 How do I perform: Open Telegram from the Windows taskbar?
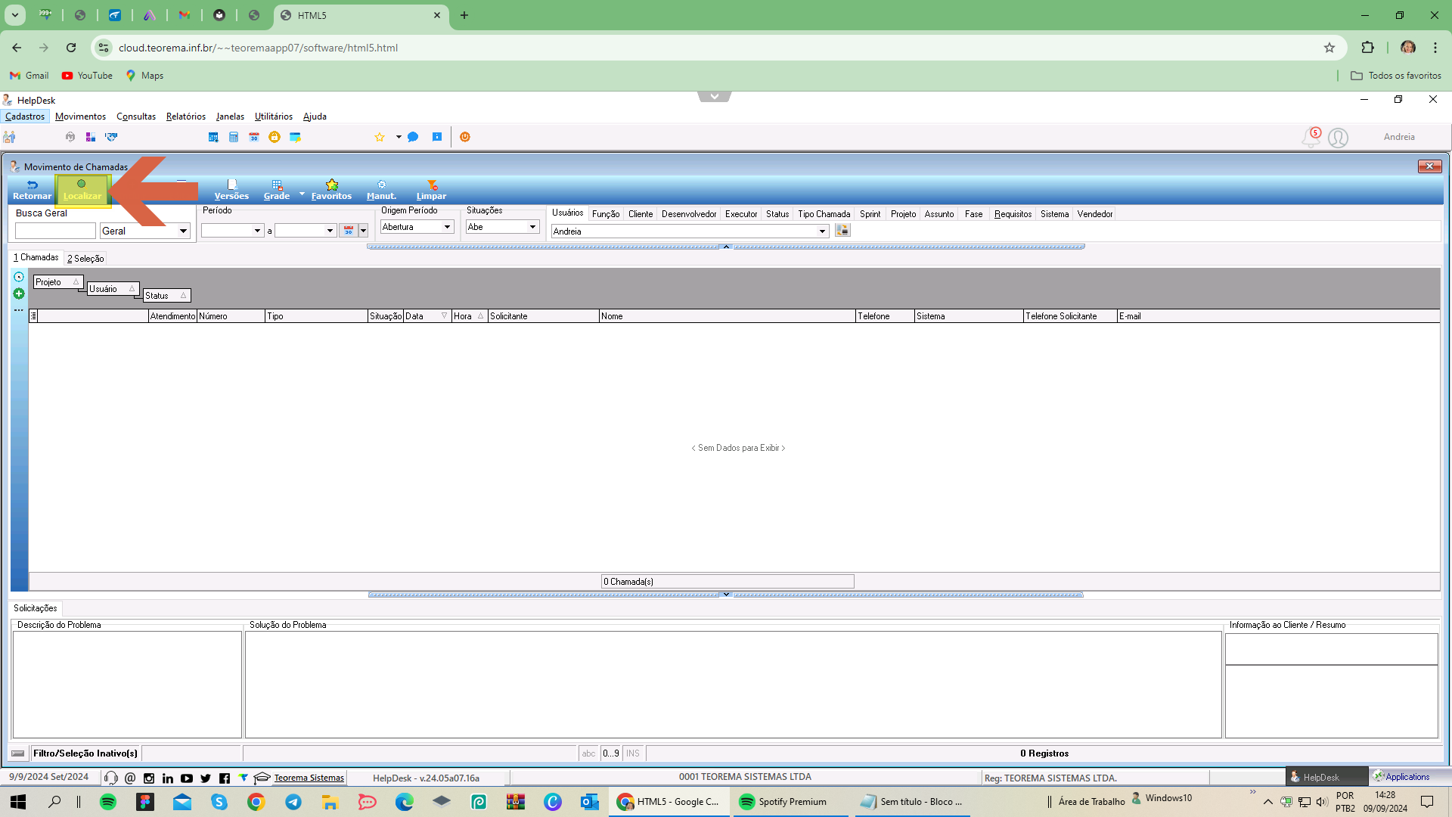pos(293,802)
